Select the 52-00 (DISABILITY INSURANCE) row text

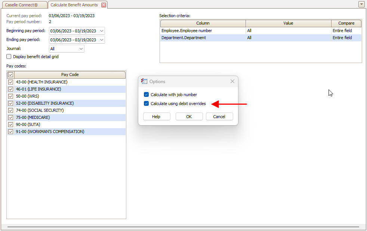(x=45, y=103)
